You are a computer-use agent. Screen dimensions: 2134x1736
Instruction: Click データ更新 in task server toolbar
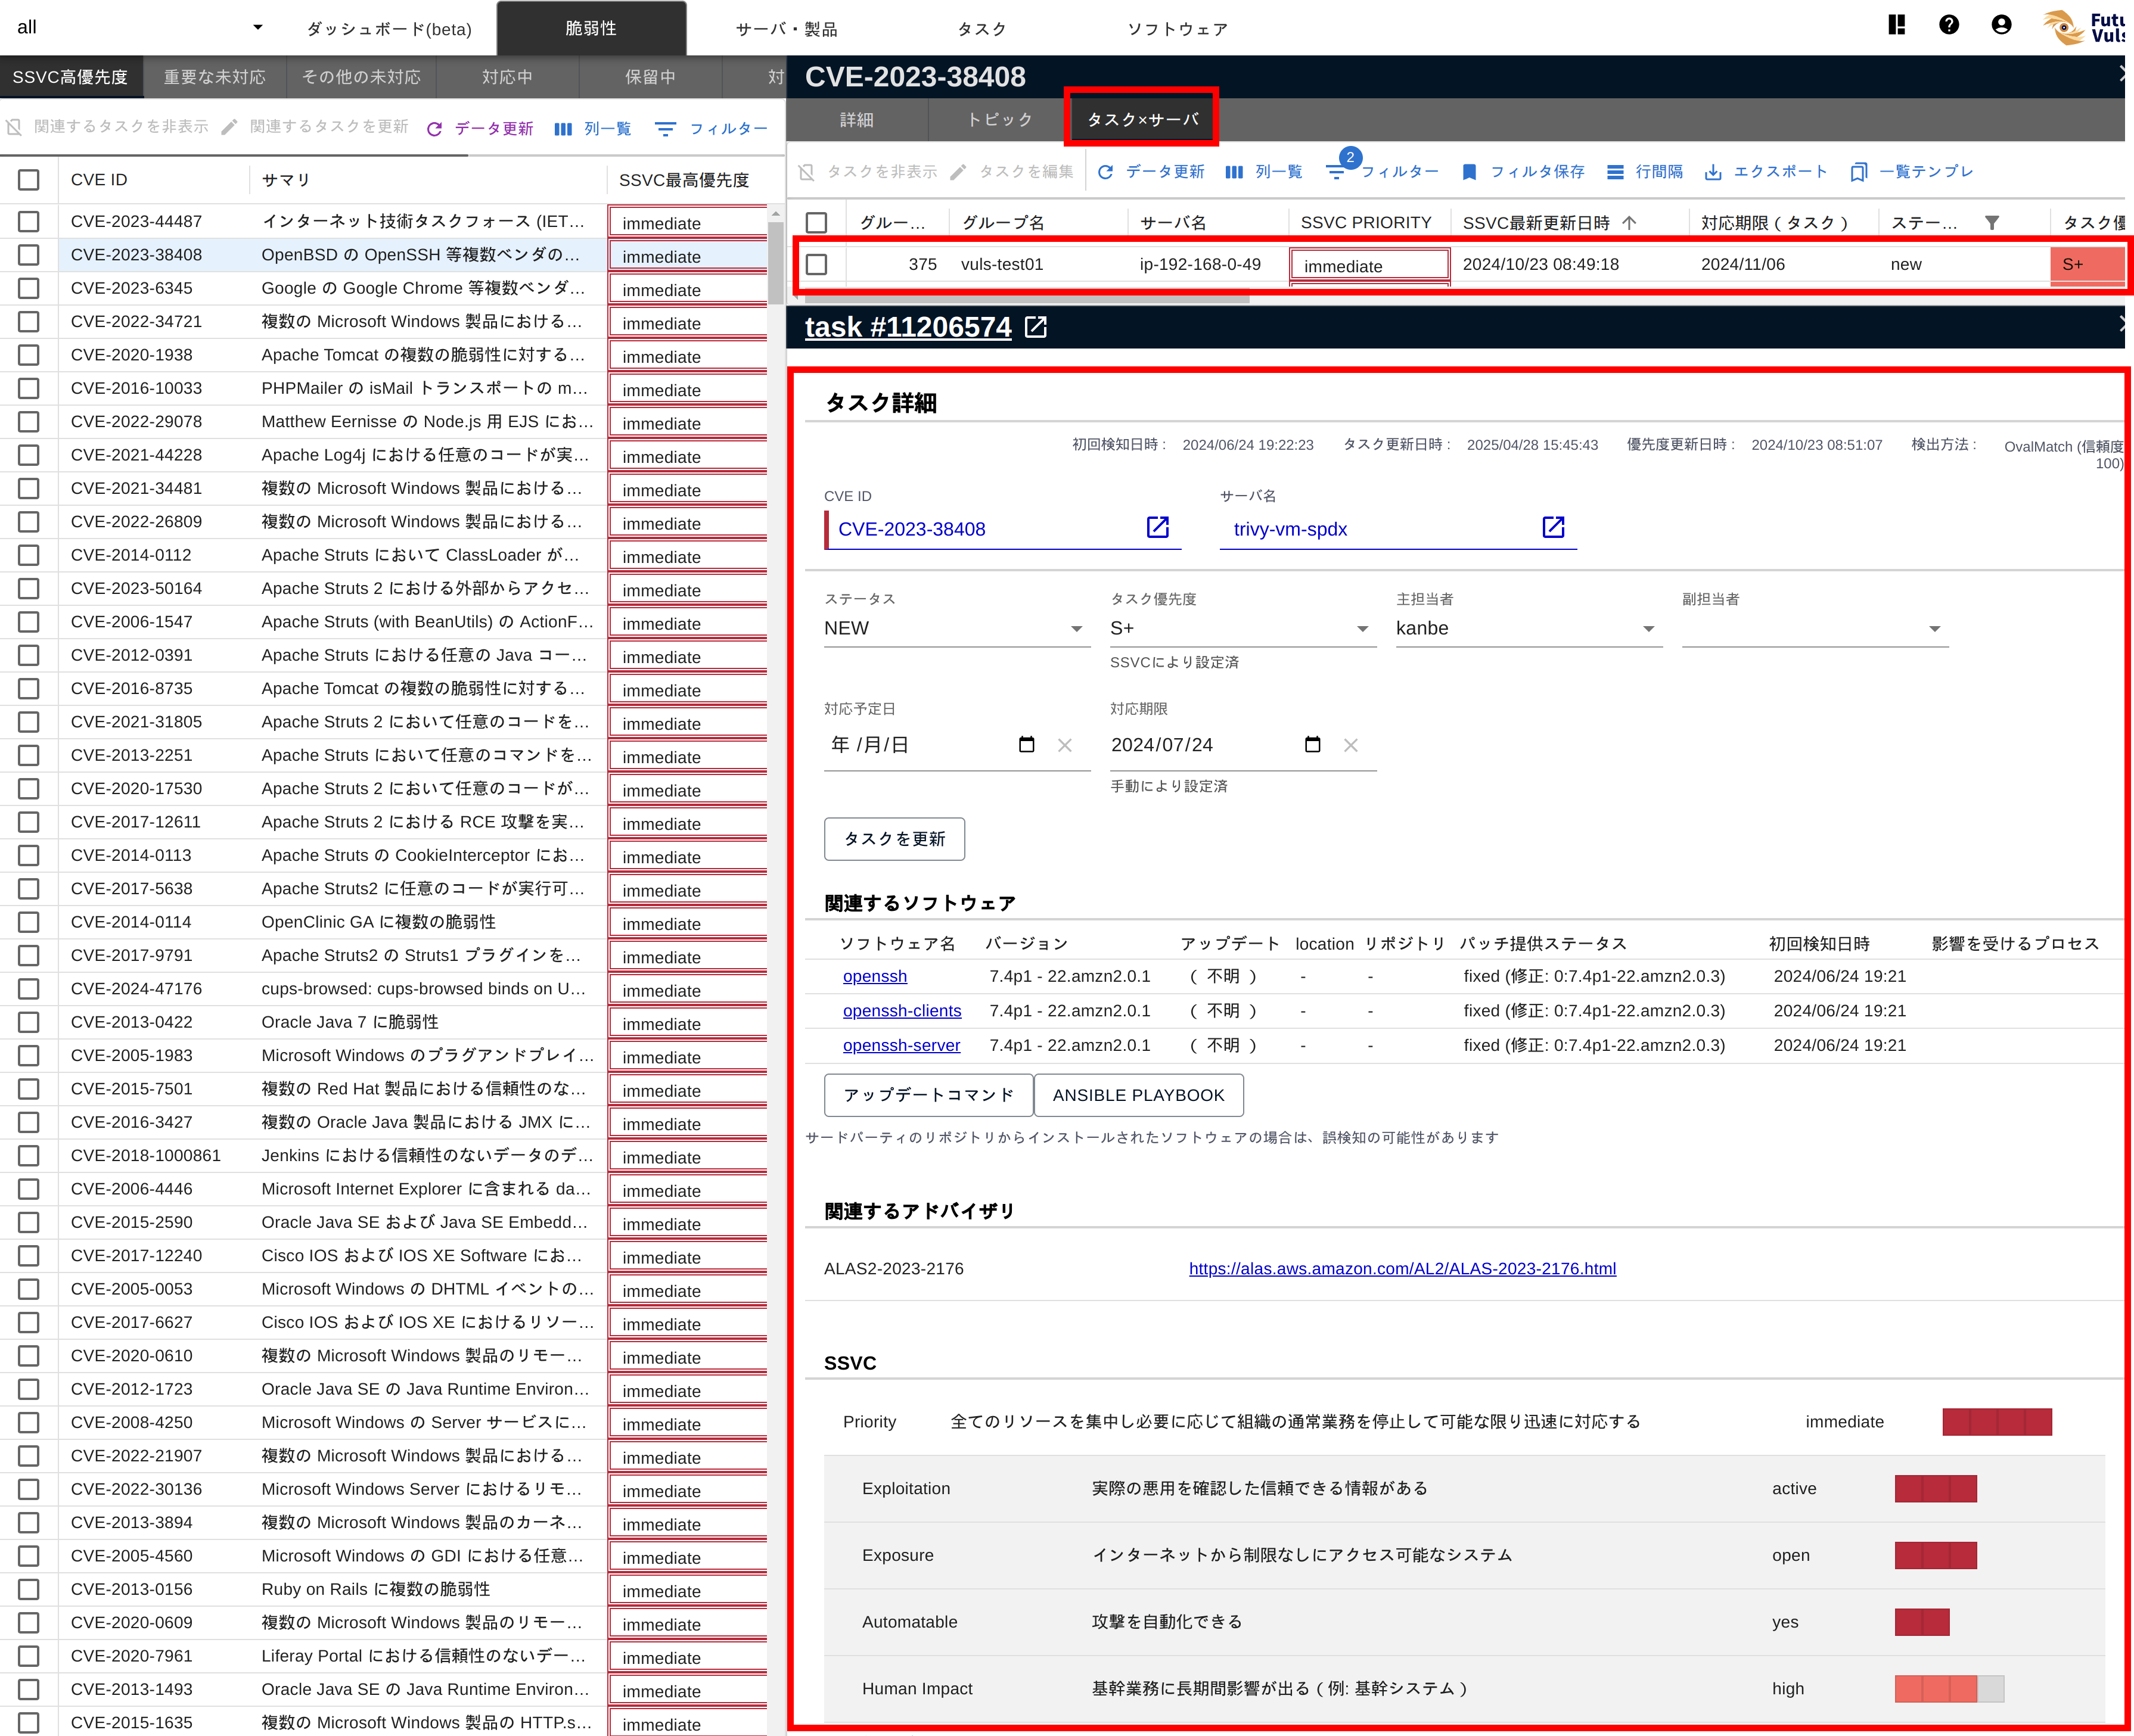1151,172
